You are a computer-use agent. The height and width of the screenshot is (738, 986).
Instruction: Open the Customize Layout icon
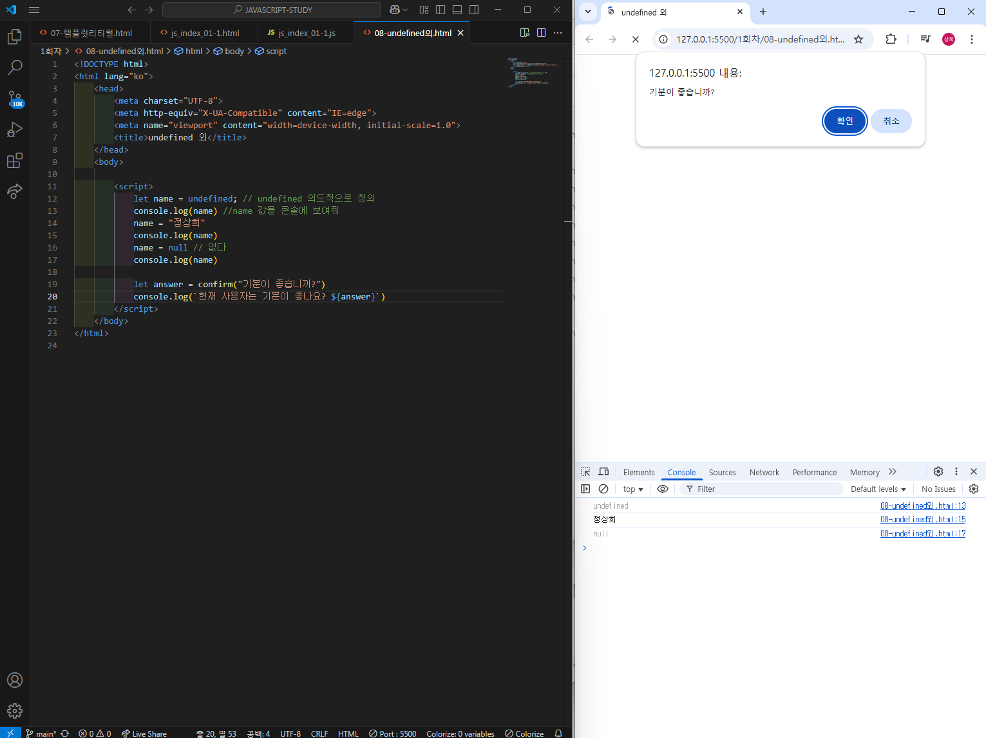424,10
